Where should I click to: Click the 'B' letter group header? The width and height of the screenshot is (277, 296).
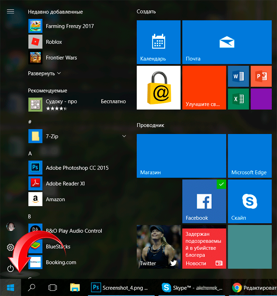(x=30, y=216)
